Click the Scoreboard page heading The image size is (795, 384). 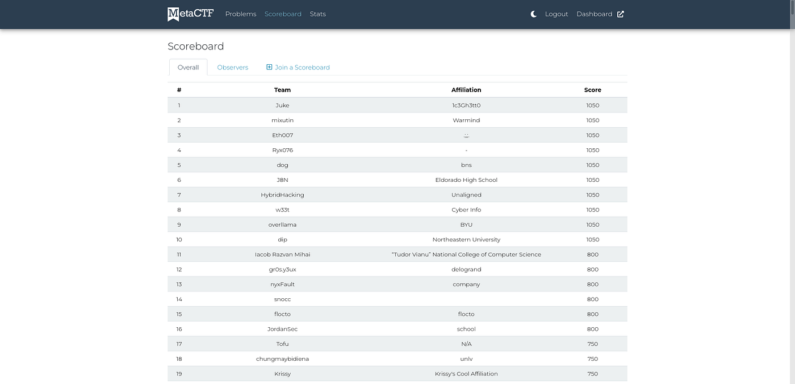click(196, 47)
